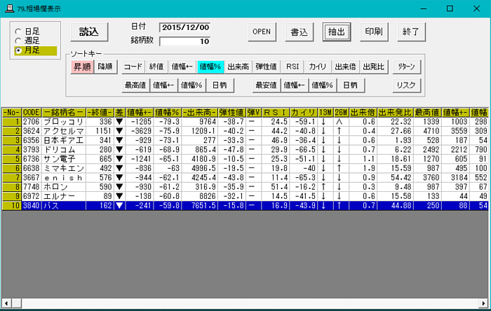Select row サン電子 stock name
Image resolution: width=491 pixels, height=311 pixels.
64,159
